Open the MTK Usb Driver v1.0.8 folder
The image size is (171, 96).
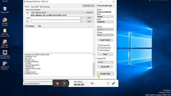coord(5,33)
